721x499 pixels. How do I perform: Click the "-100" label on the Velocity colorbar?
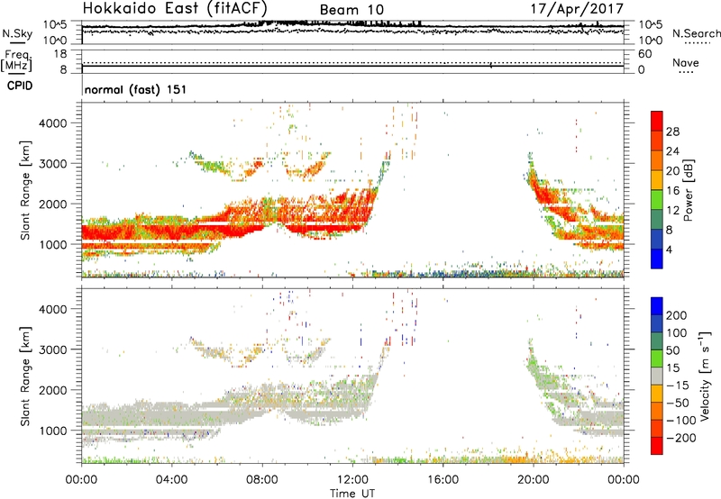(x=681, y=421)
